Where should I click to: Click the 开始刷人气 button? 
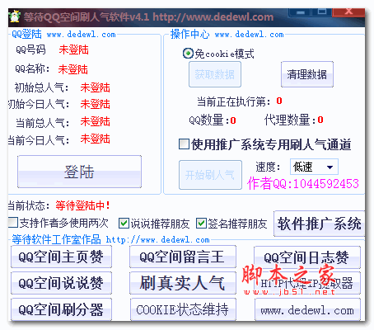click(210, 175)
